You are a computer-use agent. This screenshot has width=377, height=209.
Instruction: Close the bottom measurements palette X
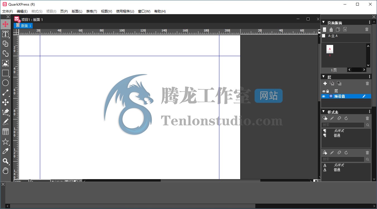(3, 184)
